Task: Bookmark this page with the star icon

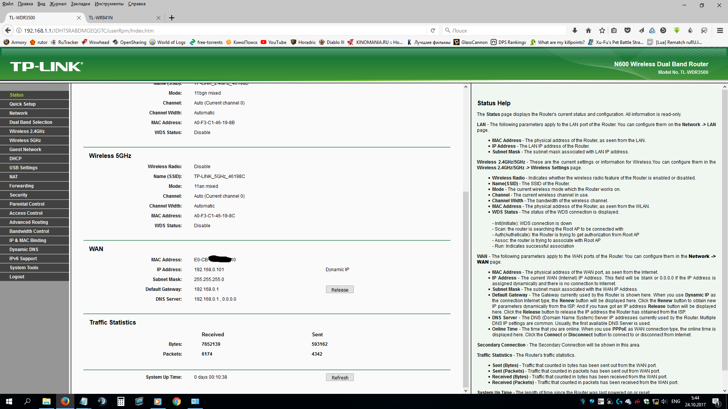Action: pyautogui.click(x=602, y=30)
